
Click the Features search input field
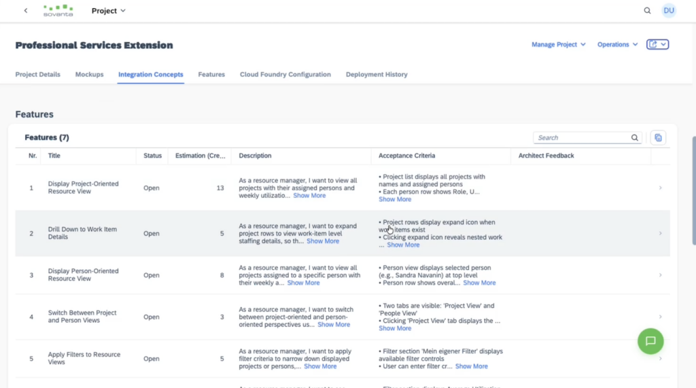click(x=581, y=138)
